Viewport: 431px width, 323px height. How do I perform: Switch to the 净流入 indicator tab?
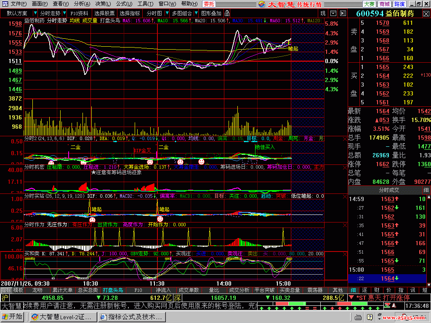coord(163,290)
